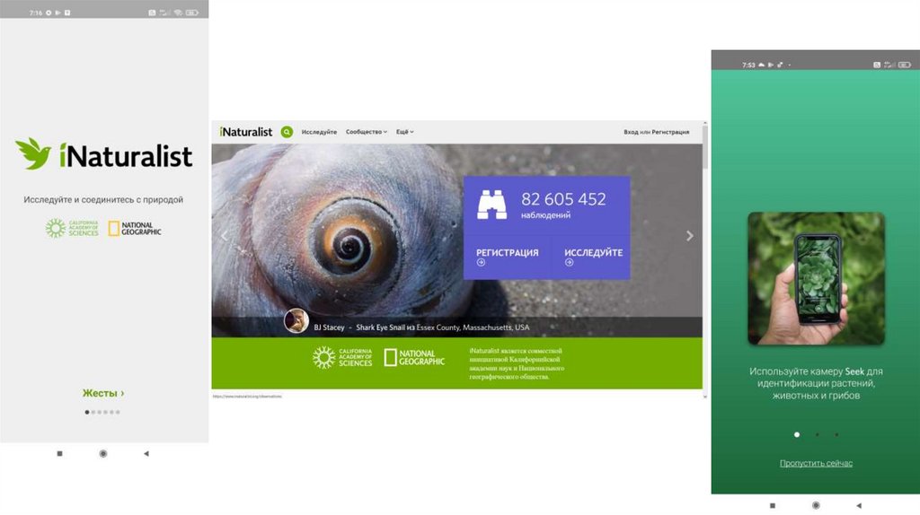Click the National Geographic logo on the green banner
The height and width of the screenshot is (515, 920).
(x=414, y=357)
